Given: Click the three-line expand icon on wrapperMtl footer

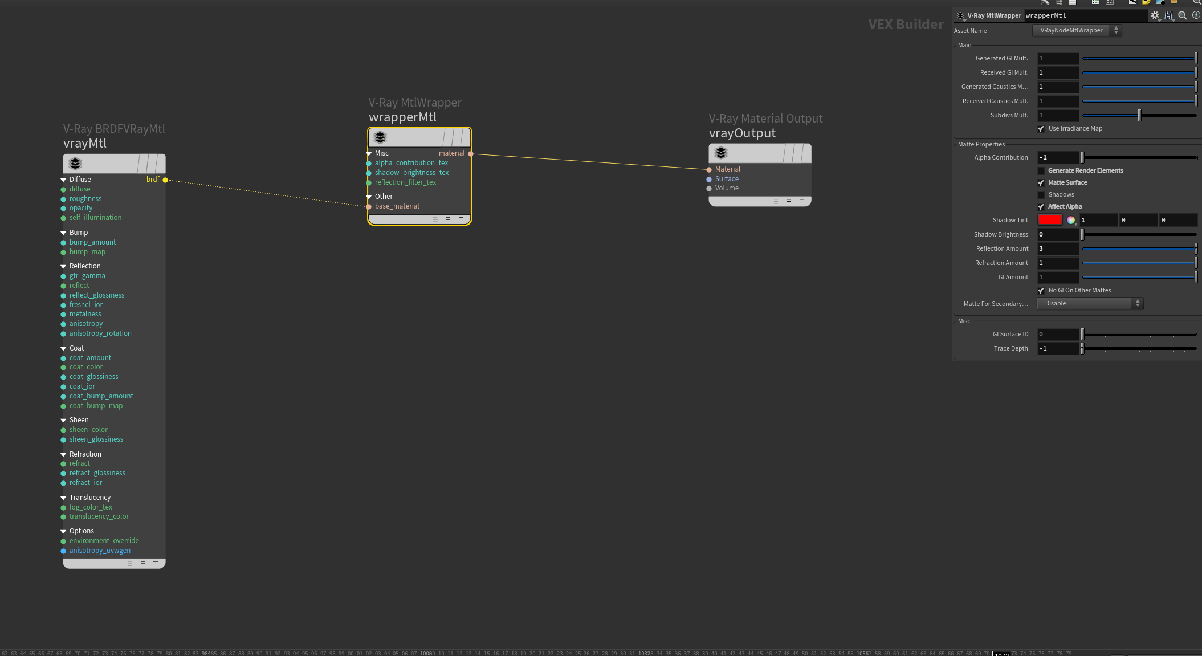Looking at the screenshot, I should [x=435, y=219].
